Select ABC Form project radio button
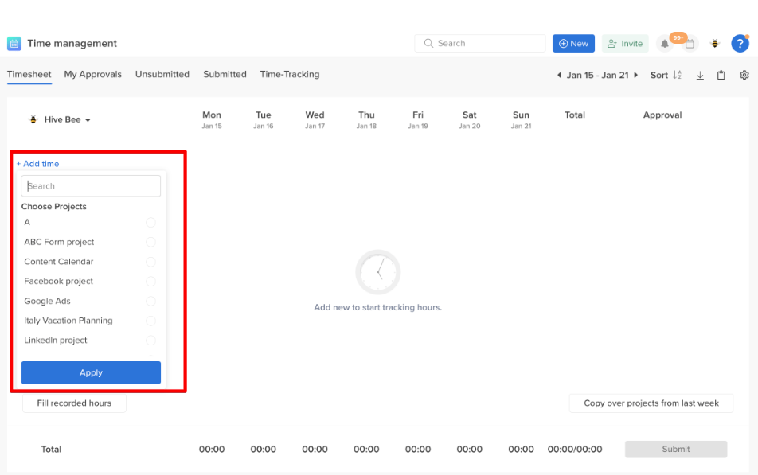This screenshot has height=475, width=758. tap(150, 242)
